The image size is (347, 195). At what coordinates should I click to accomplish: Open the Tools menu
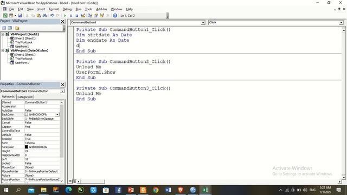pyautogui.click(x=88, y=9)
